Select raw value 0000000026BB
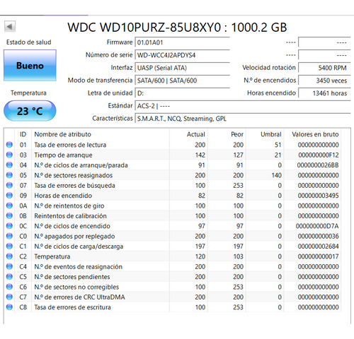This screenshot has height=339, width=354. [318, 165]
